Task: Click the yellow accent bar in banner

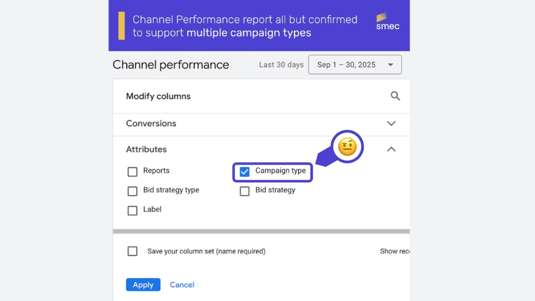Action: pyautogui.click(x=121, y=26)
